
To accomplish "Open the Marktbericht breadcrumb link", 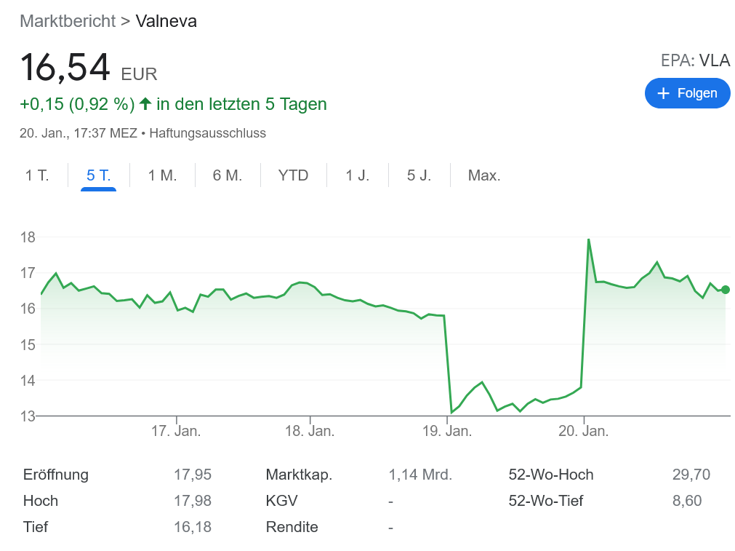I will (69, 21).
